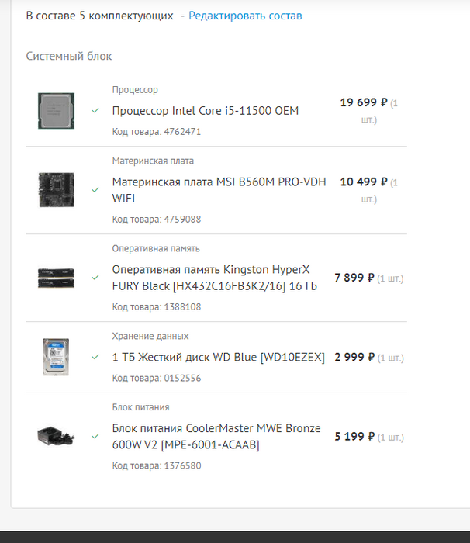Click the checkmark next to WD Blue drive

pos(95,358)
